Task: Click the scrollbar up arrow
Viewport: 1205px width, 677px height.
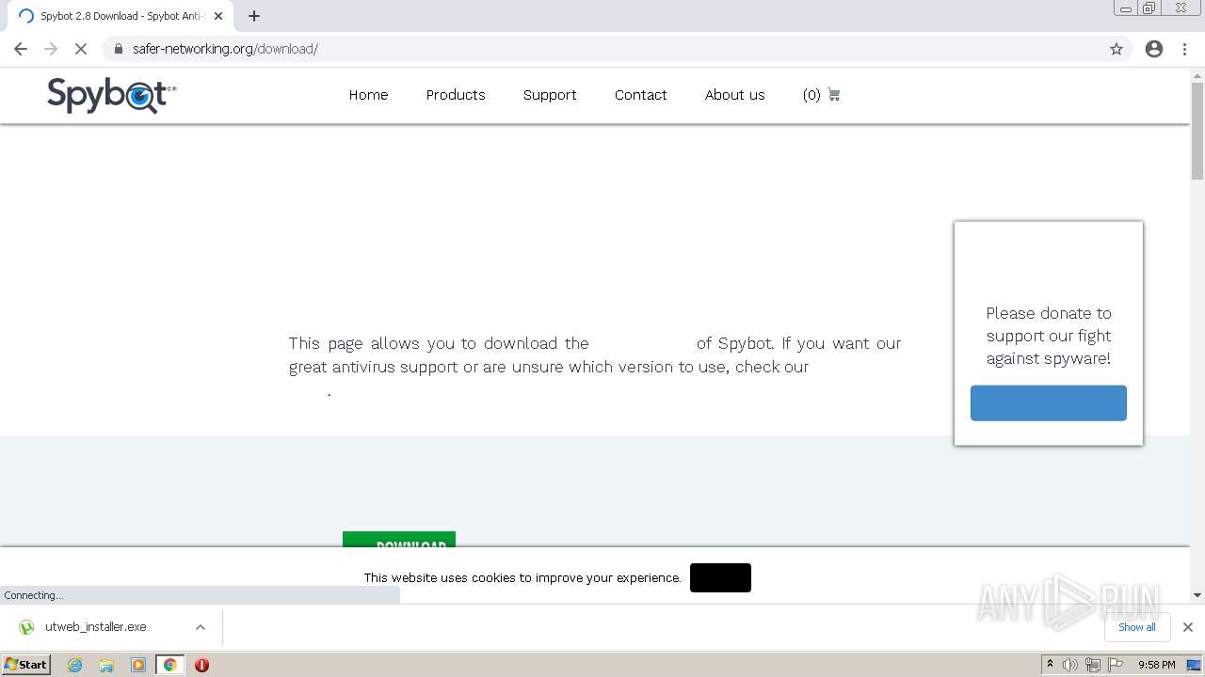Action: (1197, 74)
